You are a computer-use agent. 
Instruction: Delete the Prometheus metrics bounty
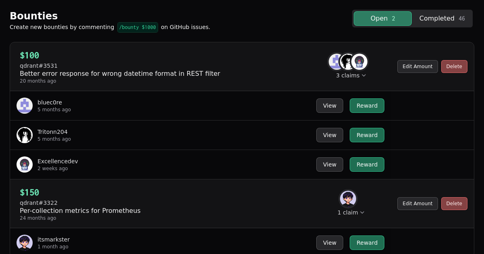click(454, 204)
